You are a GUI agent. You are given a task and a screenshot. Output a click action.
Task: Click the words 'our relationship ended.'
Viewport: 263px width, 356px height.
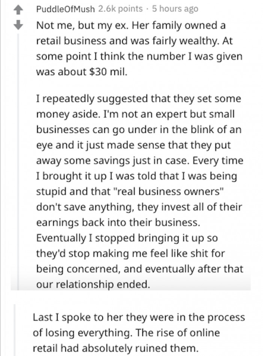click(93, 284)
